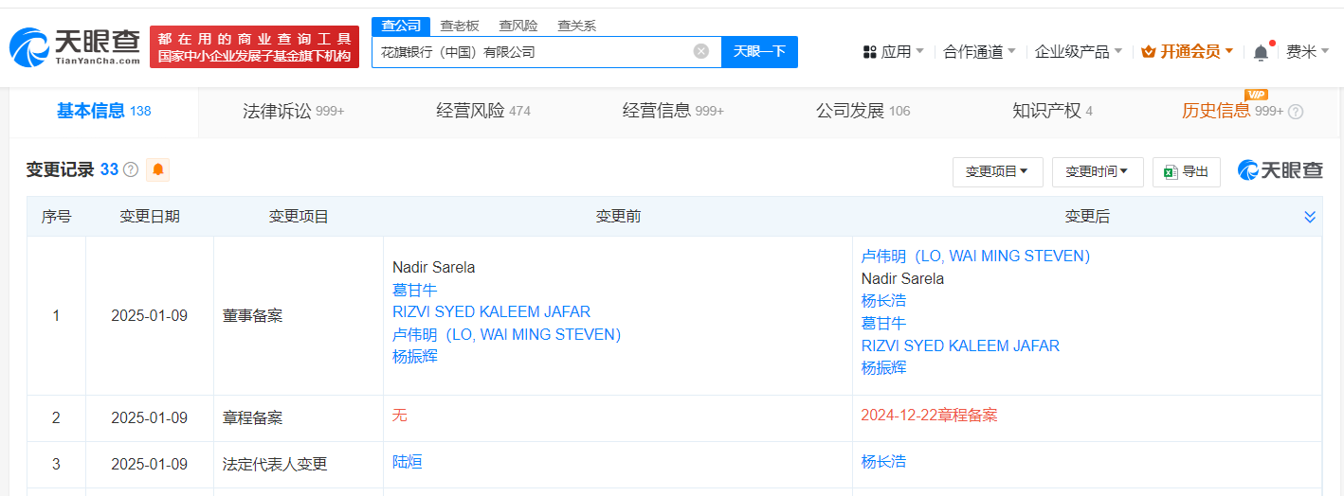Open 杨长浩 link in legal representative row
The width and height of the screenshot is (1344, 496).
coord(883,462)
